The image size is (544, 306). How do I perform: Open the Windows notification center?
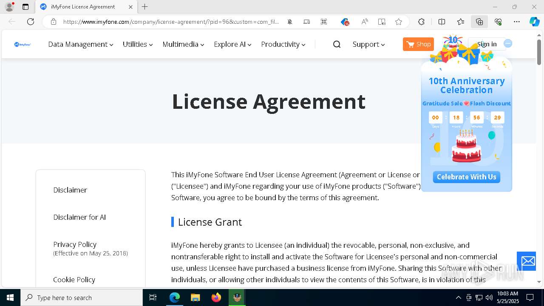point(530,297)
